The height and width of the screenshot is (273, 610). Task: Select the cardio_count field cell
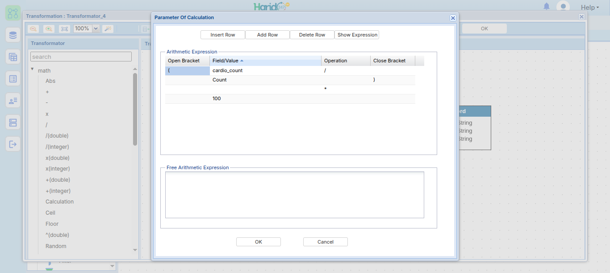coord(266,70)
